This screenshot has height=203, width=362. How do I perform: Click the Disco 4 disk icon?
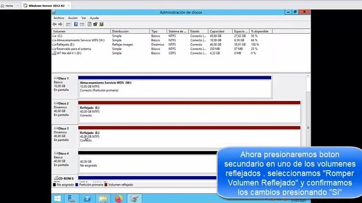pos(56,153)
